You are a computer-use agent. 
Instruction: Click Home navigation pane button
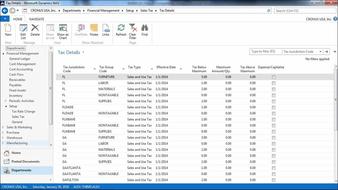[26, 153]
